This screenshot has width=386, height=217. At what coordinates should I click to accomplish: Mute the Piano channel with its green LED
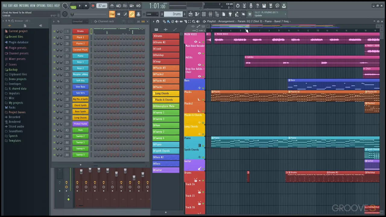(54, 56)
